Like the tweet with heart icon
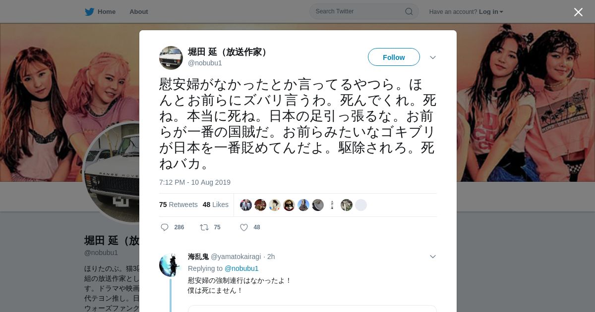The image size is (595, 312). click(x=244, y=227)
